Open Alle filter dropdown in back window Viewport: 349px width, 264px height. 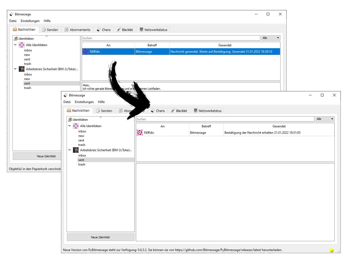271,38
